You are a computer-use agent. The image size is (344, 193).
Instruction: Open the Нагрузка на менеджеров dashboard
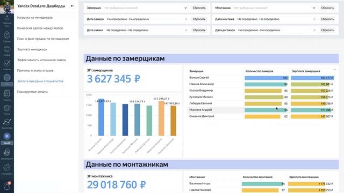(x=35, y=18)
